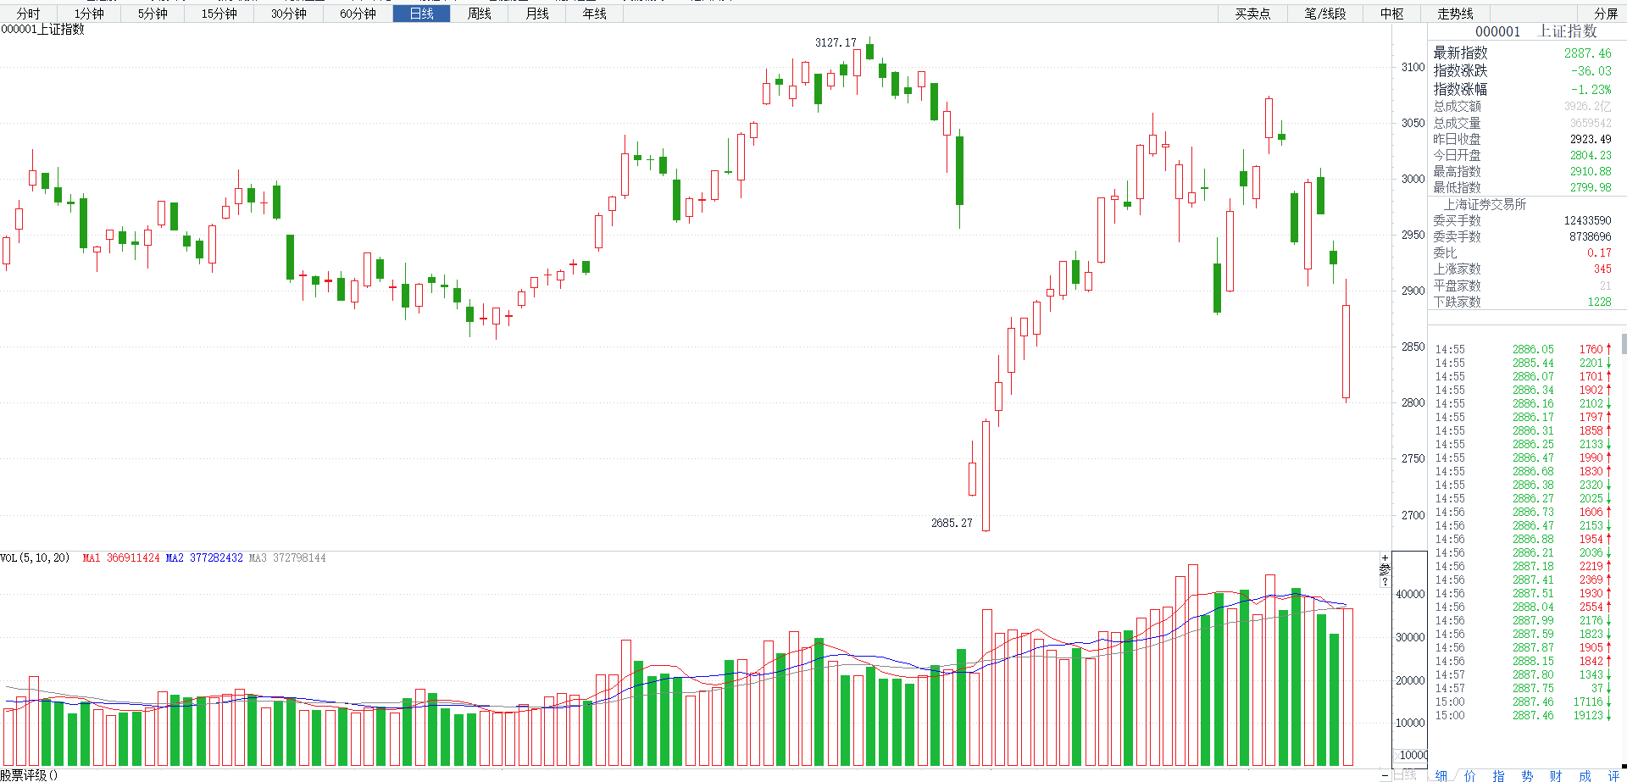Toggle 买卖点 buy-sell points
The image size is (1627, 782).
click(x=1252, y=14)
